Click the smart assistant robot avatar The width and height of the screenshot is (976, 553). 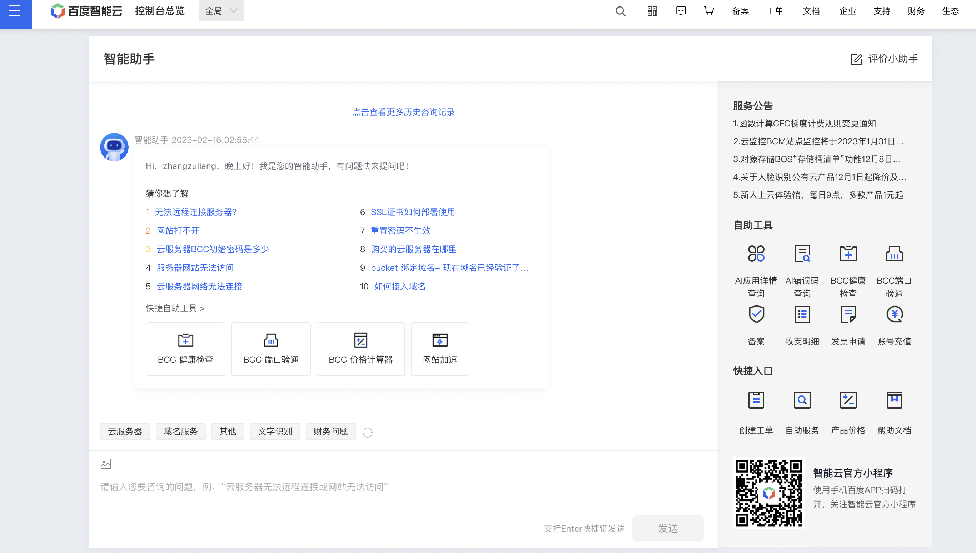coord(114,147)
